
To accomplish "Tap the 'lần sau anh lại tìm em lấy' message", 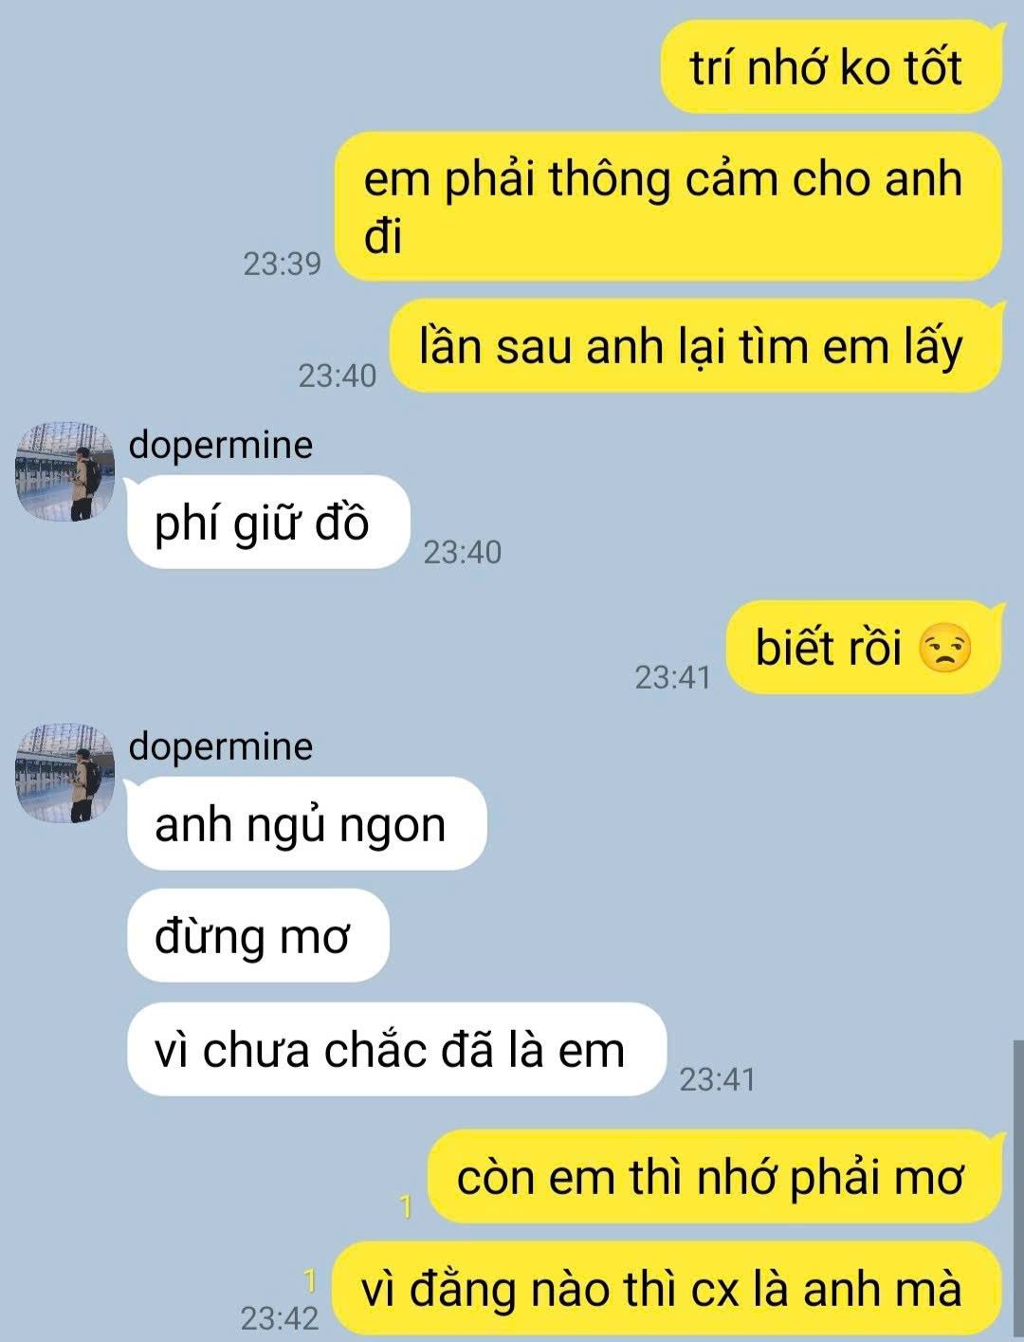I will (696, 346).
